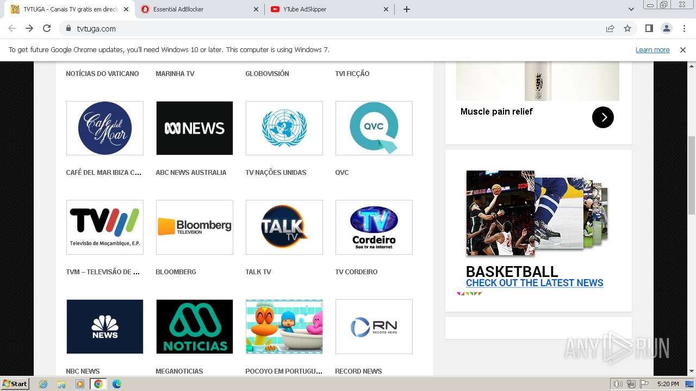Close the Essential AdBlocker tab

(x=256, y=9)
